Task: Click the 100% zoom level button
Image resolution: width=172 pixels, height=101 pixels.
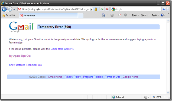Action: [x=157, y=97]
